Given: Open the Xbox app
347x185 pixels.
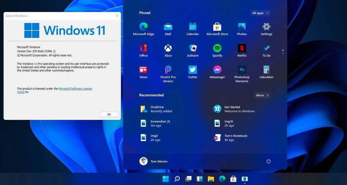Looking at the screenshot, I should [168, 51].
